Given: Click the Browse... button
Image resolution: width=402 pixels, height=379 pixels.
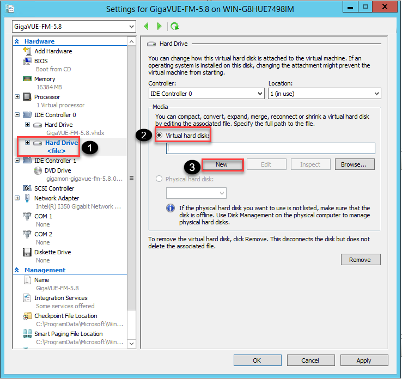Looking at the screenshot, I should point(357,164).
